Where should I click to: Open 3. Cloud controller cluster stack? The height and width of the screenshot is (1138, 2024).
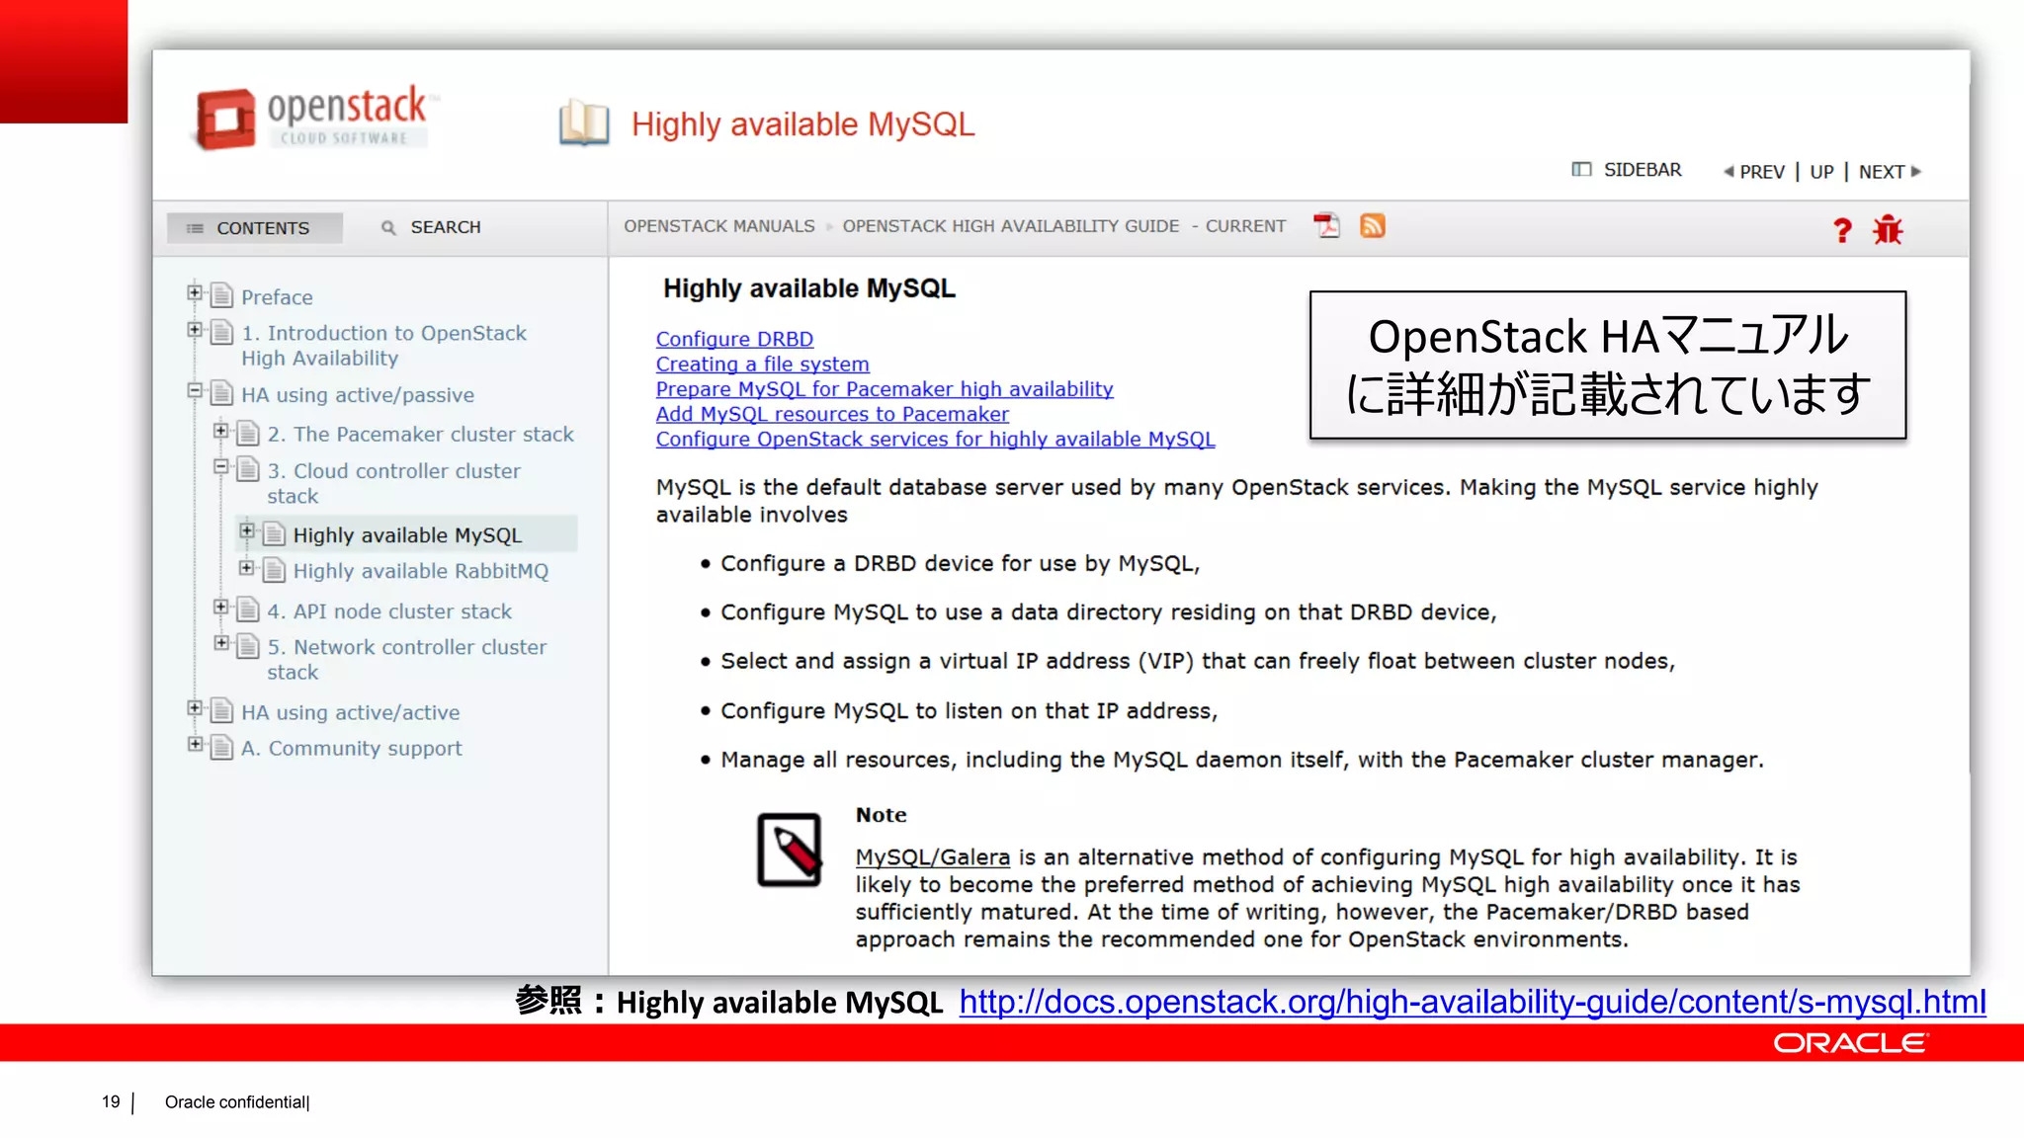click(393, 484)
